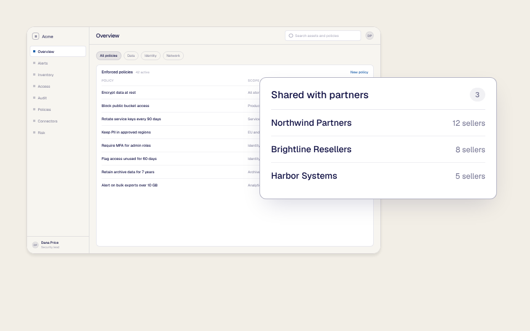530x331 pixels.
Task: Click the New policy link
Action: point(359,72)
